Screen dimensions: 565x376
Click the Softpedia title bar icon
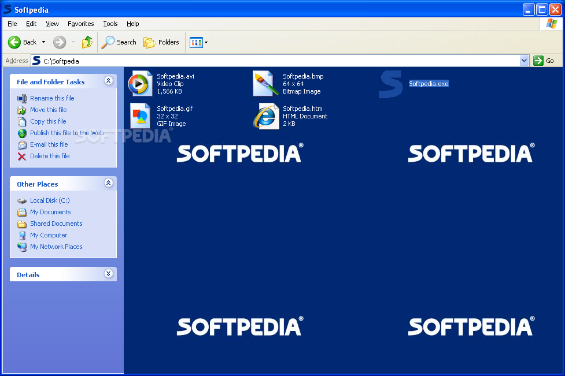click(7, 9)
